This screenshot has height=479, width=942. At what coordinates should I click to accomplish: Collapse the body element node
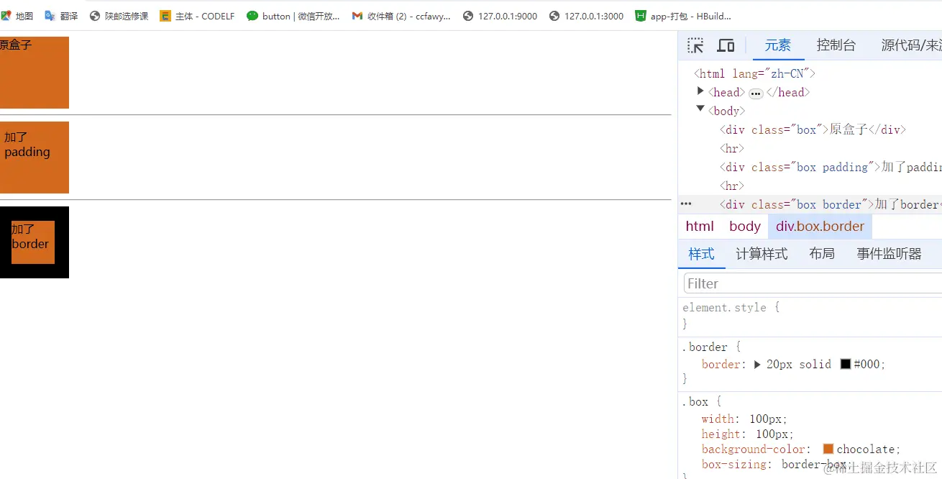click(700, 109)
